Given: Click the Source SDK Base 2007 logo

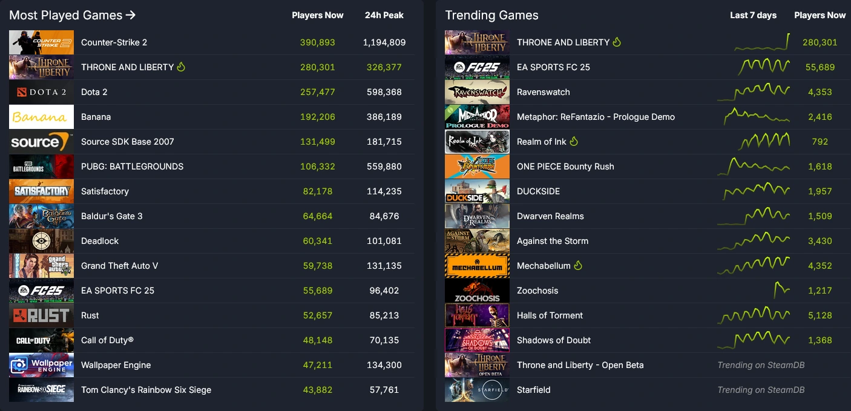Looking at the screenshot, I should [x=41, y=142].
